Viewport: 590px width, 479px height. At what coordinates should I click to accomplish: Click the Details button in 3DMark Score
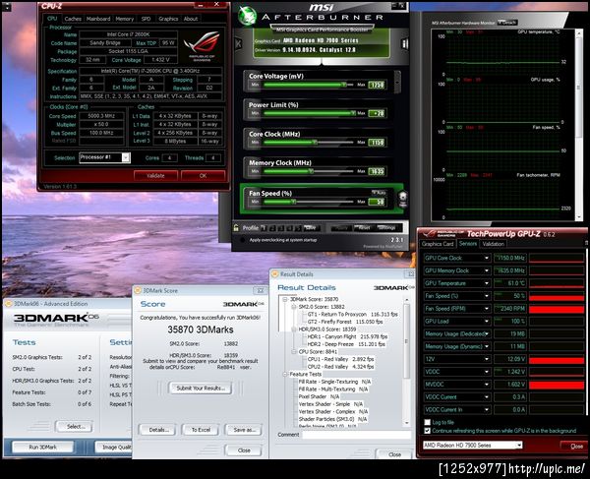click(158, 430)
